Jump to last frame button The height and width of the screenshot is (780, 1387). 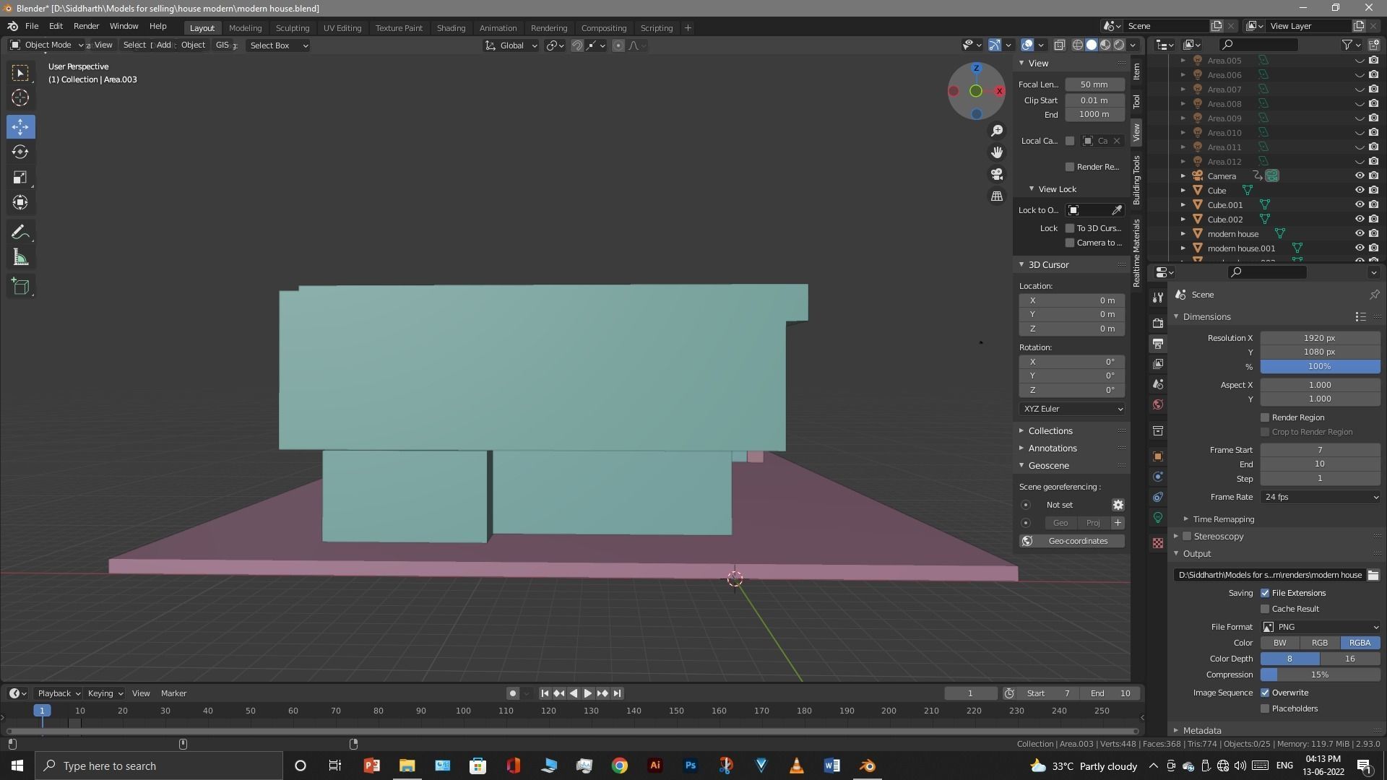click(617, 693)
